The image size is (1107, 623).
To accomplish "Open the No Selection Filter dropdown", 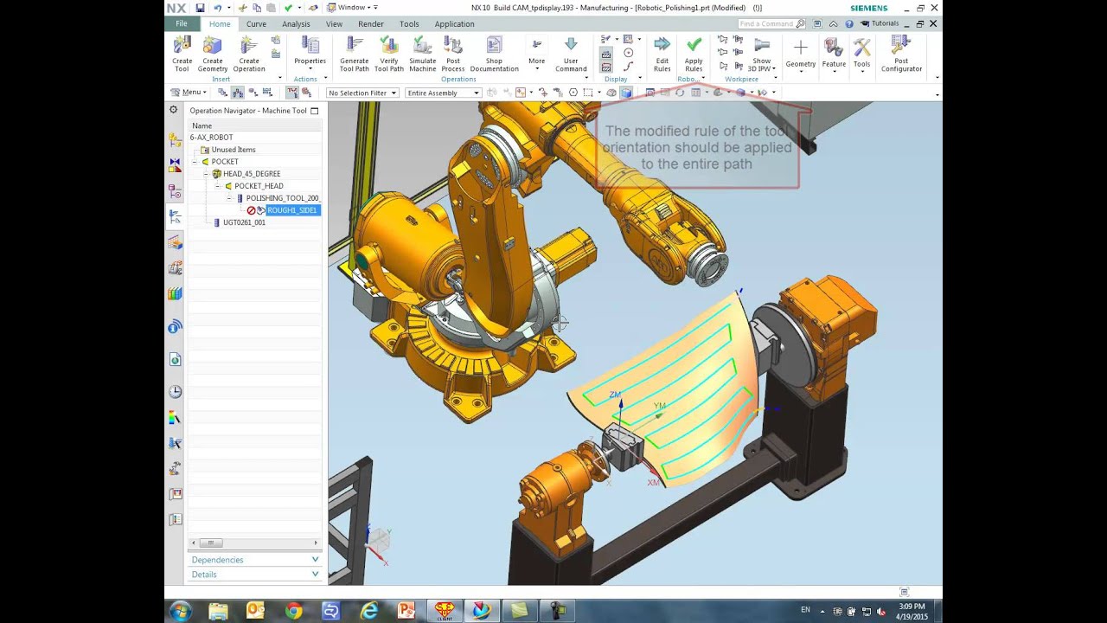I will click(x=362, y=93).
